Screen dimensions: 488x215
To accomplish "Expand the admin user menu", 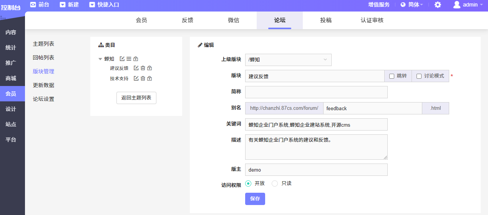I will pos(467,5).
